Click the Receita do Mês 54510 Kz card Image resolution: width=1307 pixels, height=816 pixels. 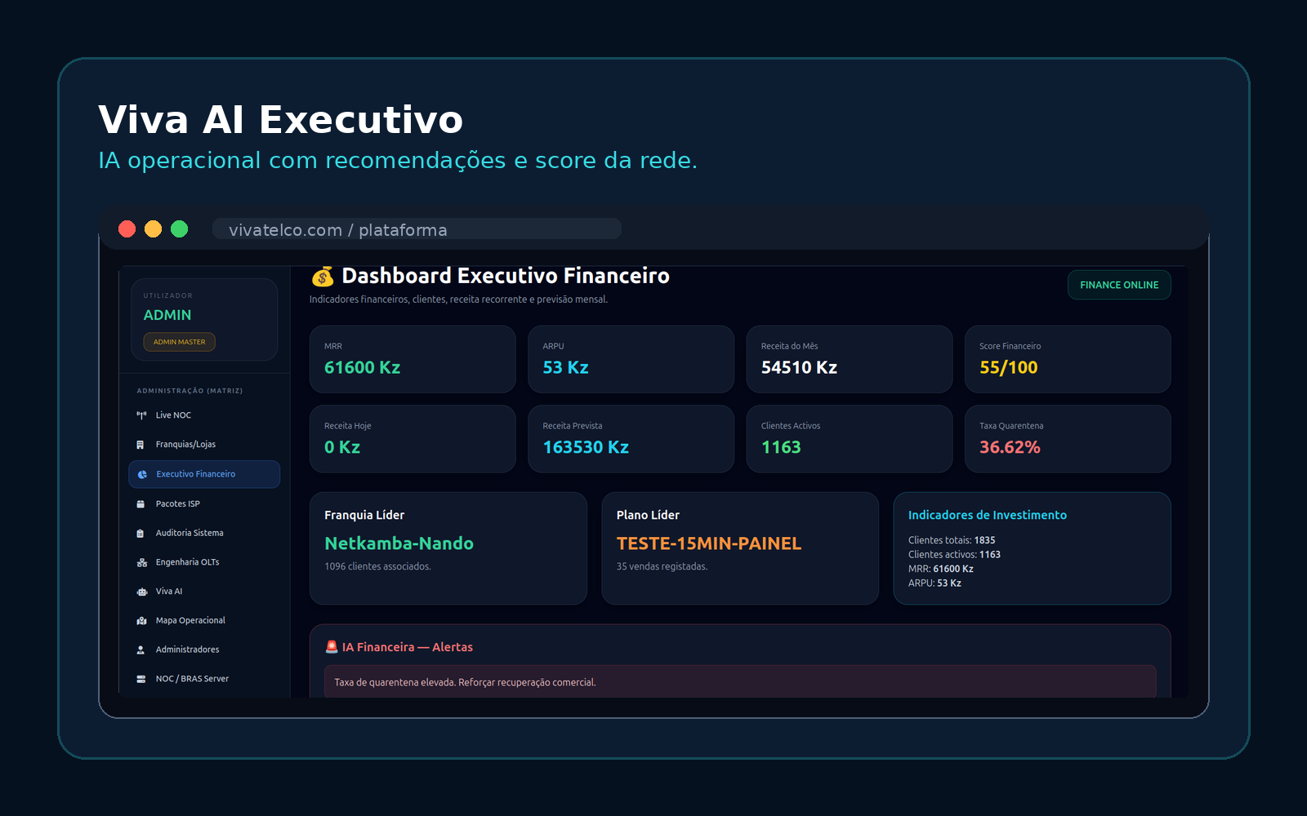tap(850, 359)
